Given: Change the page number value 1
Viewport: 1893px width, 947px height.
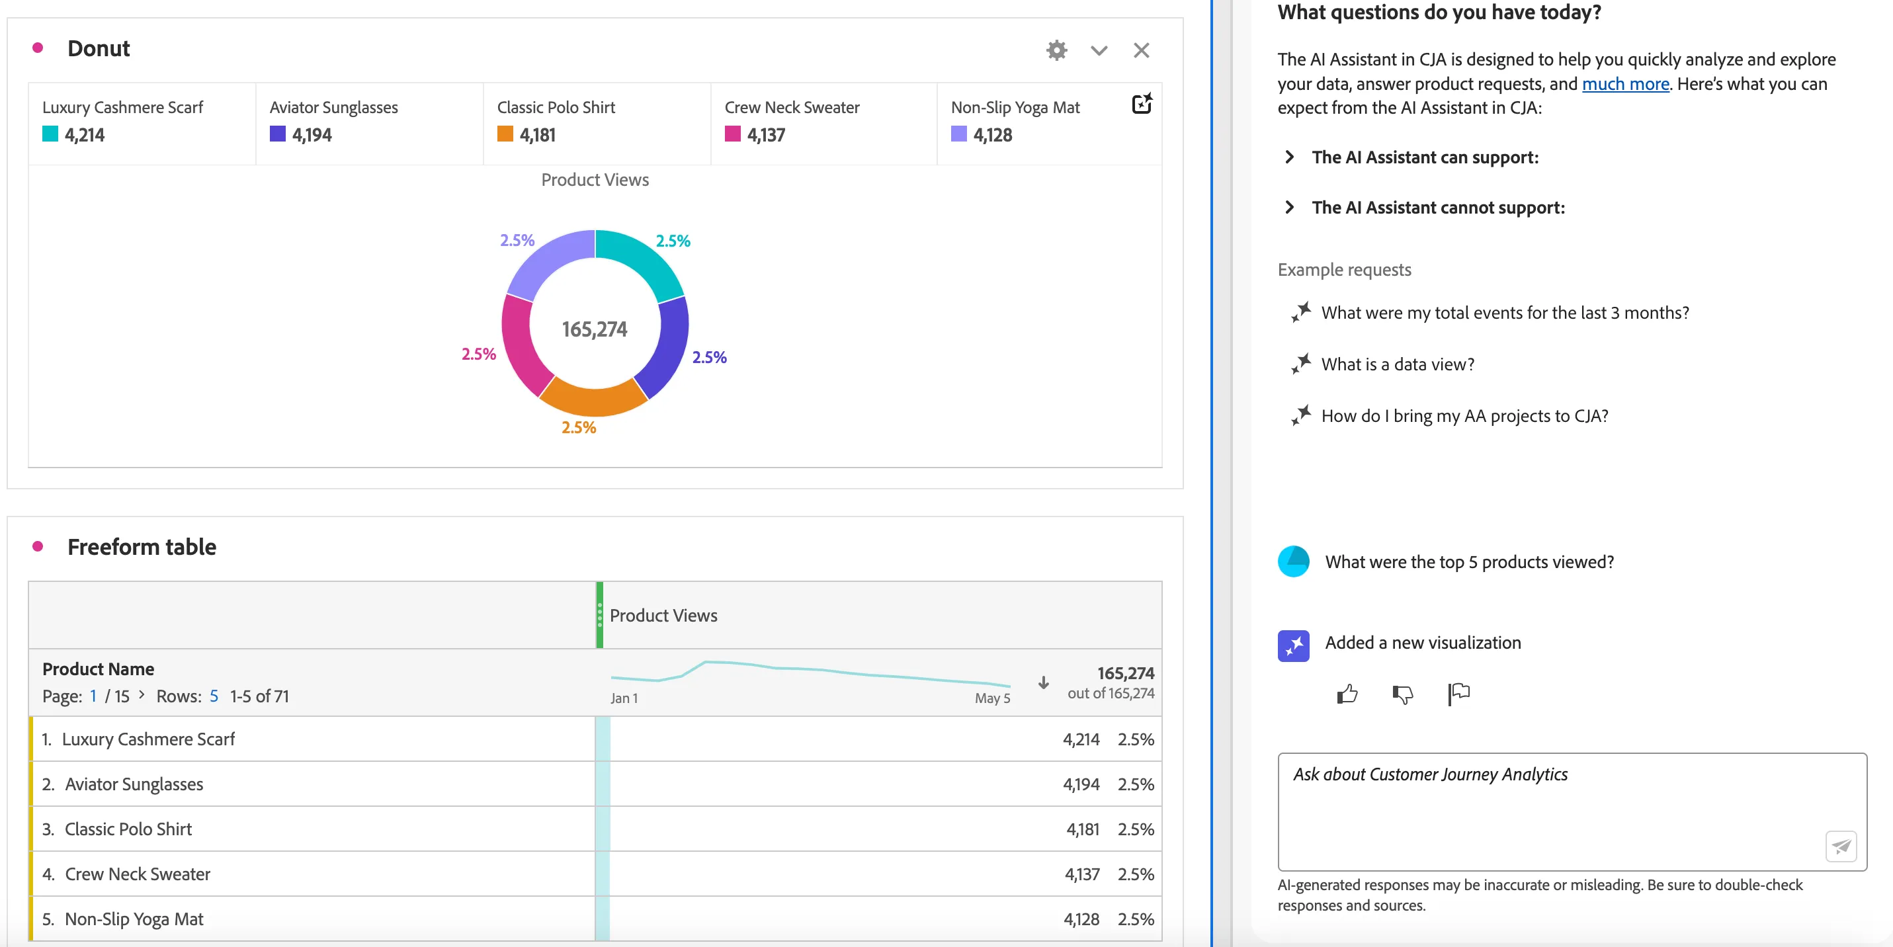Looking at the screenshot, I should (93, 696).
